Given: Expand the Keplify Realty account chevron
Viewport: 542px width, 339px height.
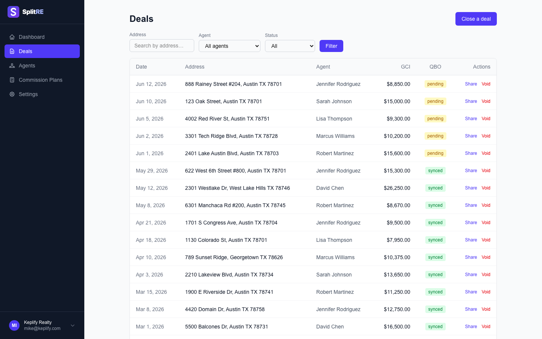Looking at the screenshot, I should click(73, 325).
